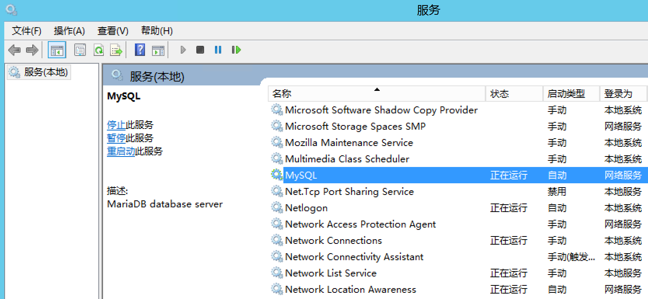Screen dimensions: 648x299
Task: Open the Properties toolbar icon
Action: 80,50
